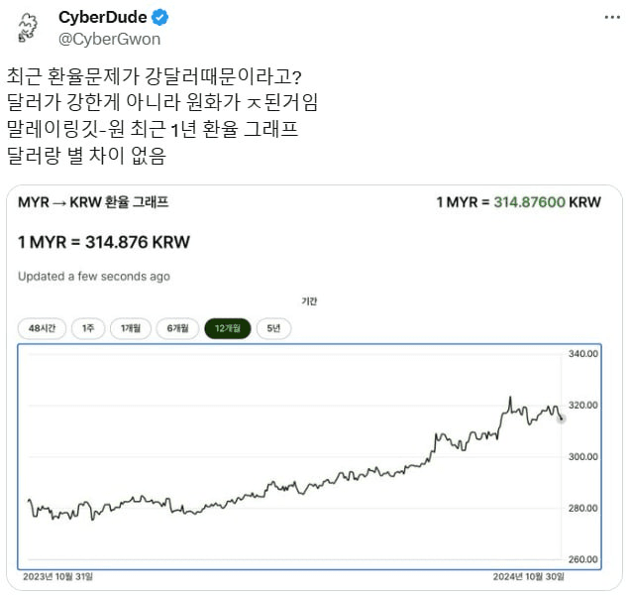Select the 48시간 period tab
Viewport: 629px width, 597px height.
[42, 328]
